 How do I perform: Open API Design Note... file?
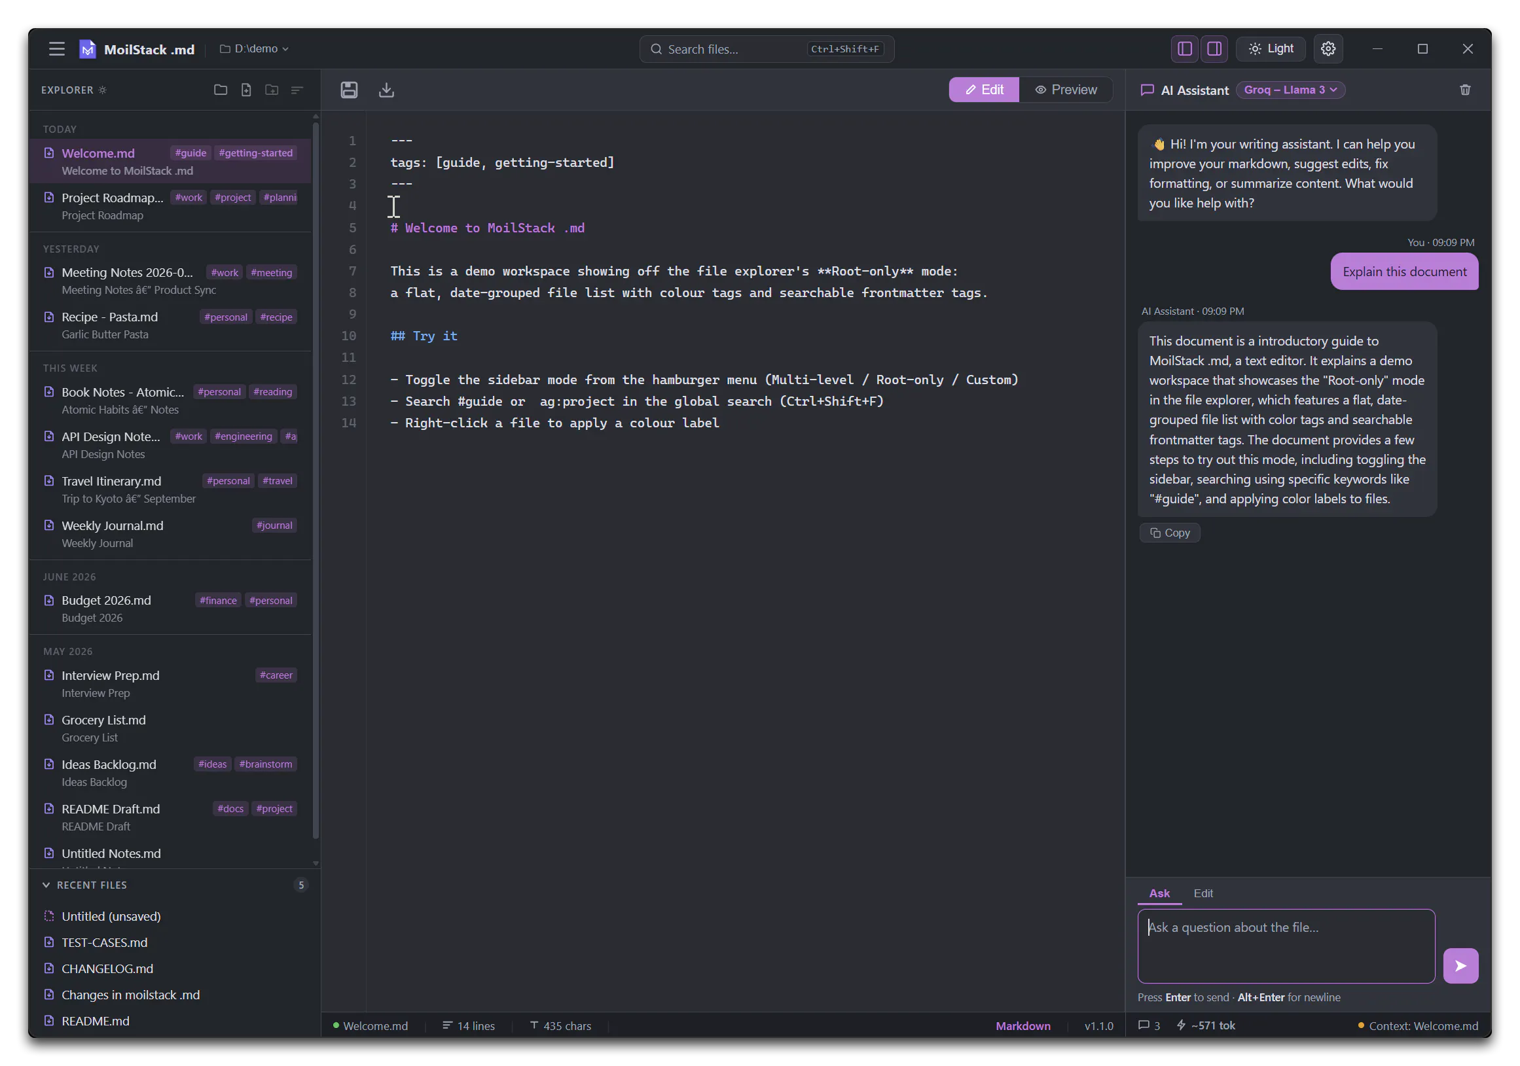[170, 445]
